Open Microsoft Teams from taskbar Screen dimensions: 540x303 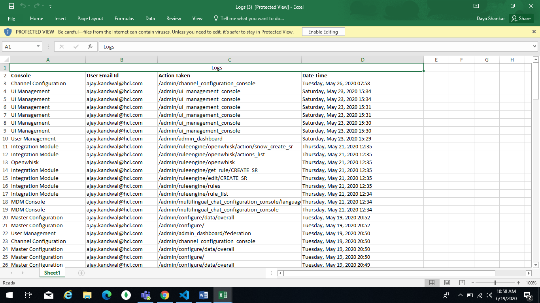pos(145,295)
